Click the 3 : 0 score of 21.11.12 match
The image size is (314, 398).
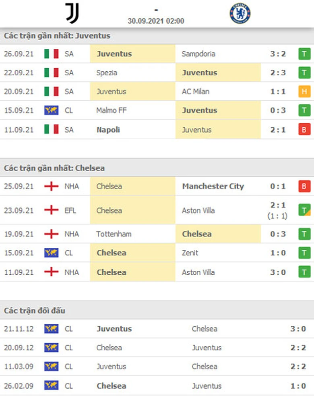[298, 329]
